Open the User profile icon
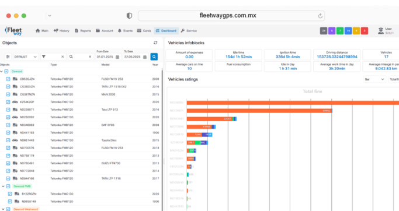The width and height of the screenshot is (399, 211). point(381,31)
